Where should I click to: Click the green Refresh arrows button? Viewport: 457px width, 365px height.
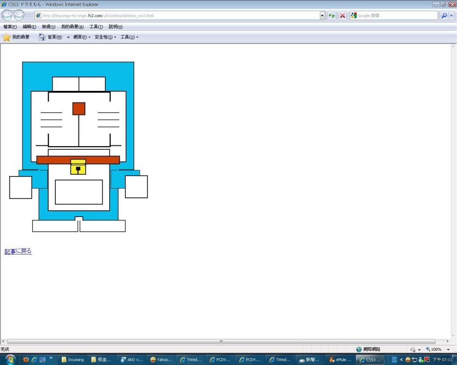click(332, 16)
